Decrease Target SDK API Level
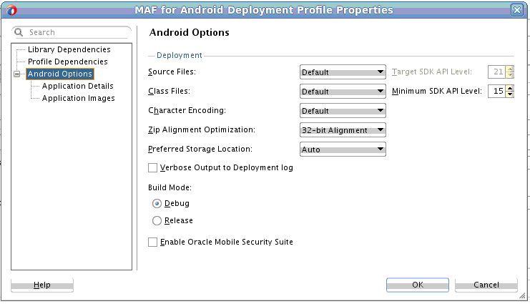 [510, 75]
